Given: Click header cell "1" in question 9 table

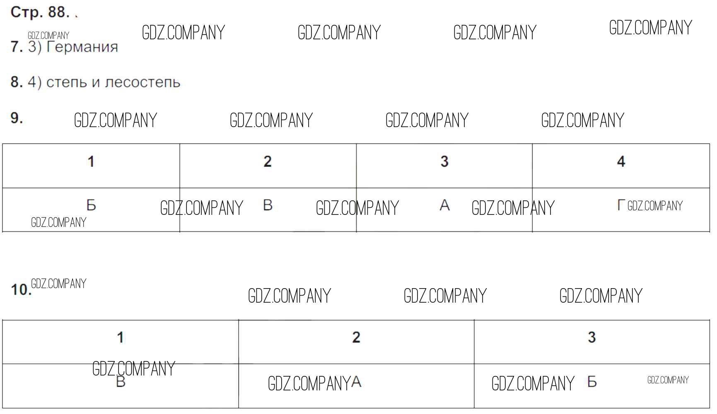Looking at the screenshot, I should [91, 161].
